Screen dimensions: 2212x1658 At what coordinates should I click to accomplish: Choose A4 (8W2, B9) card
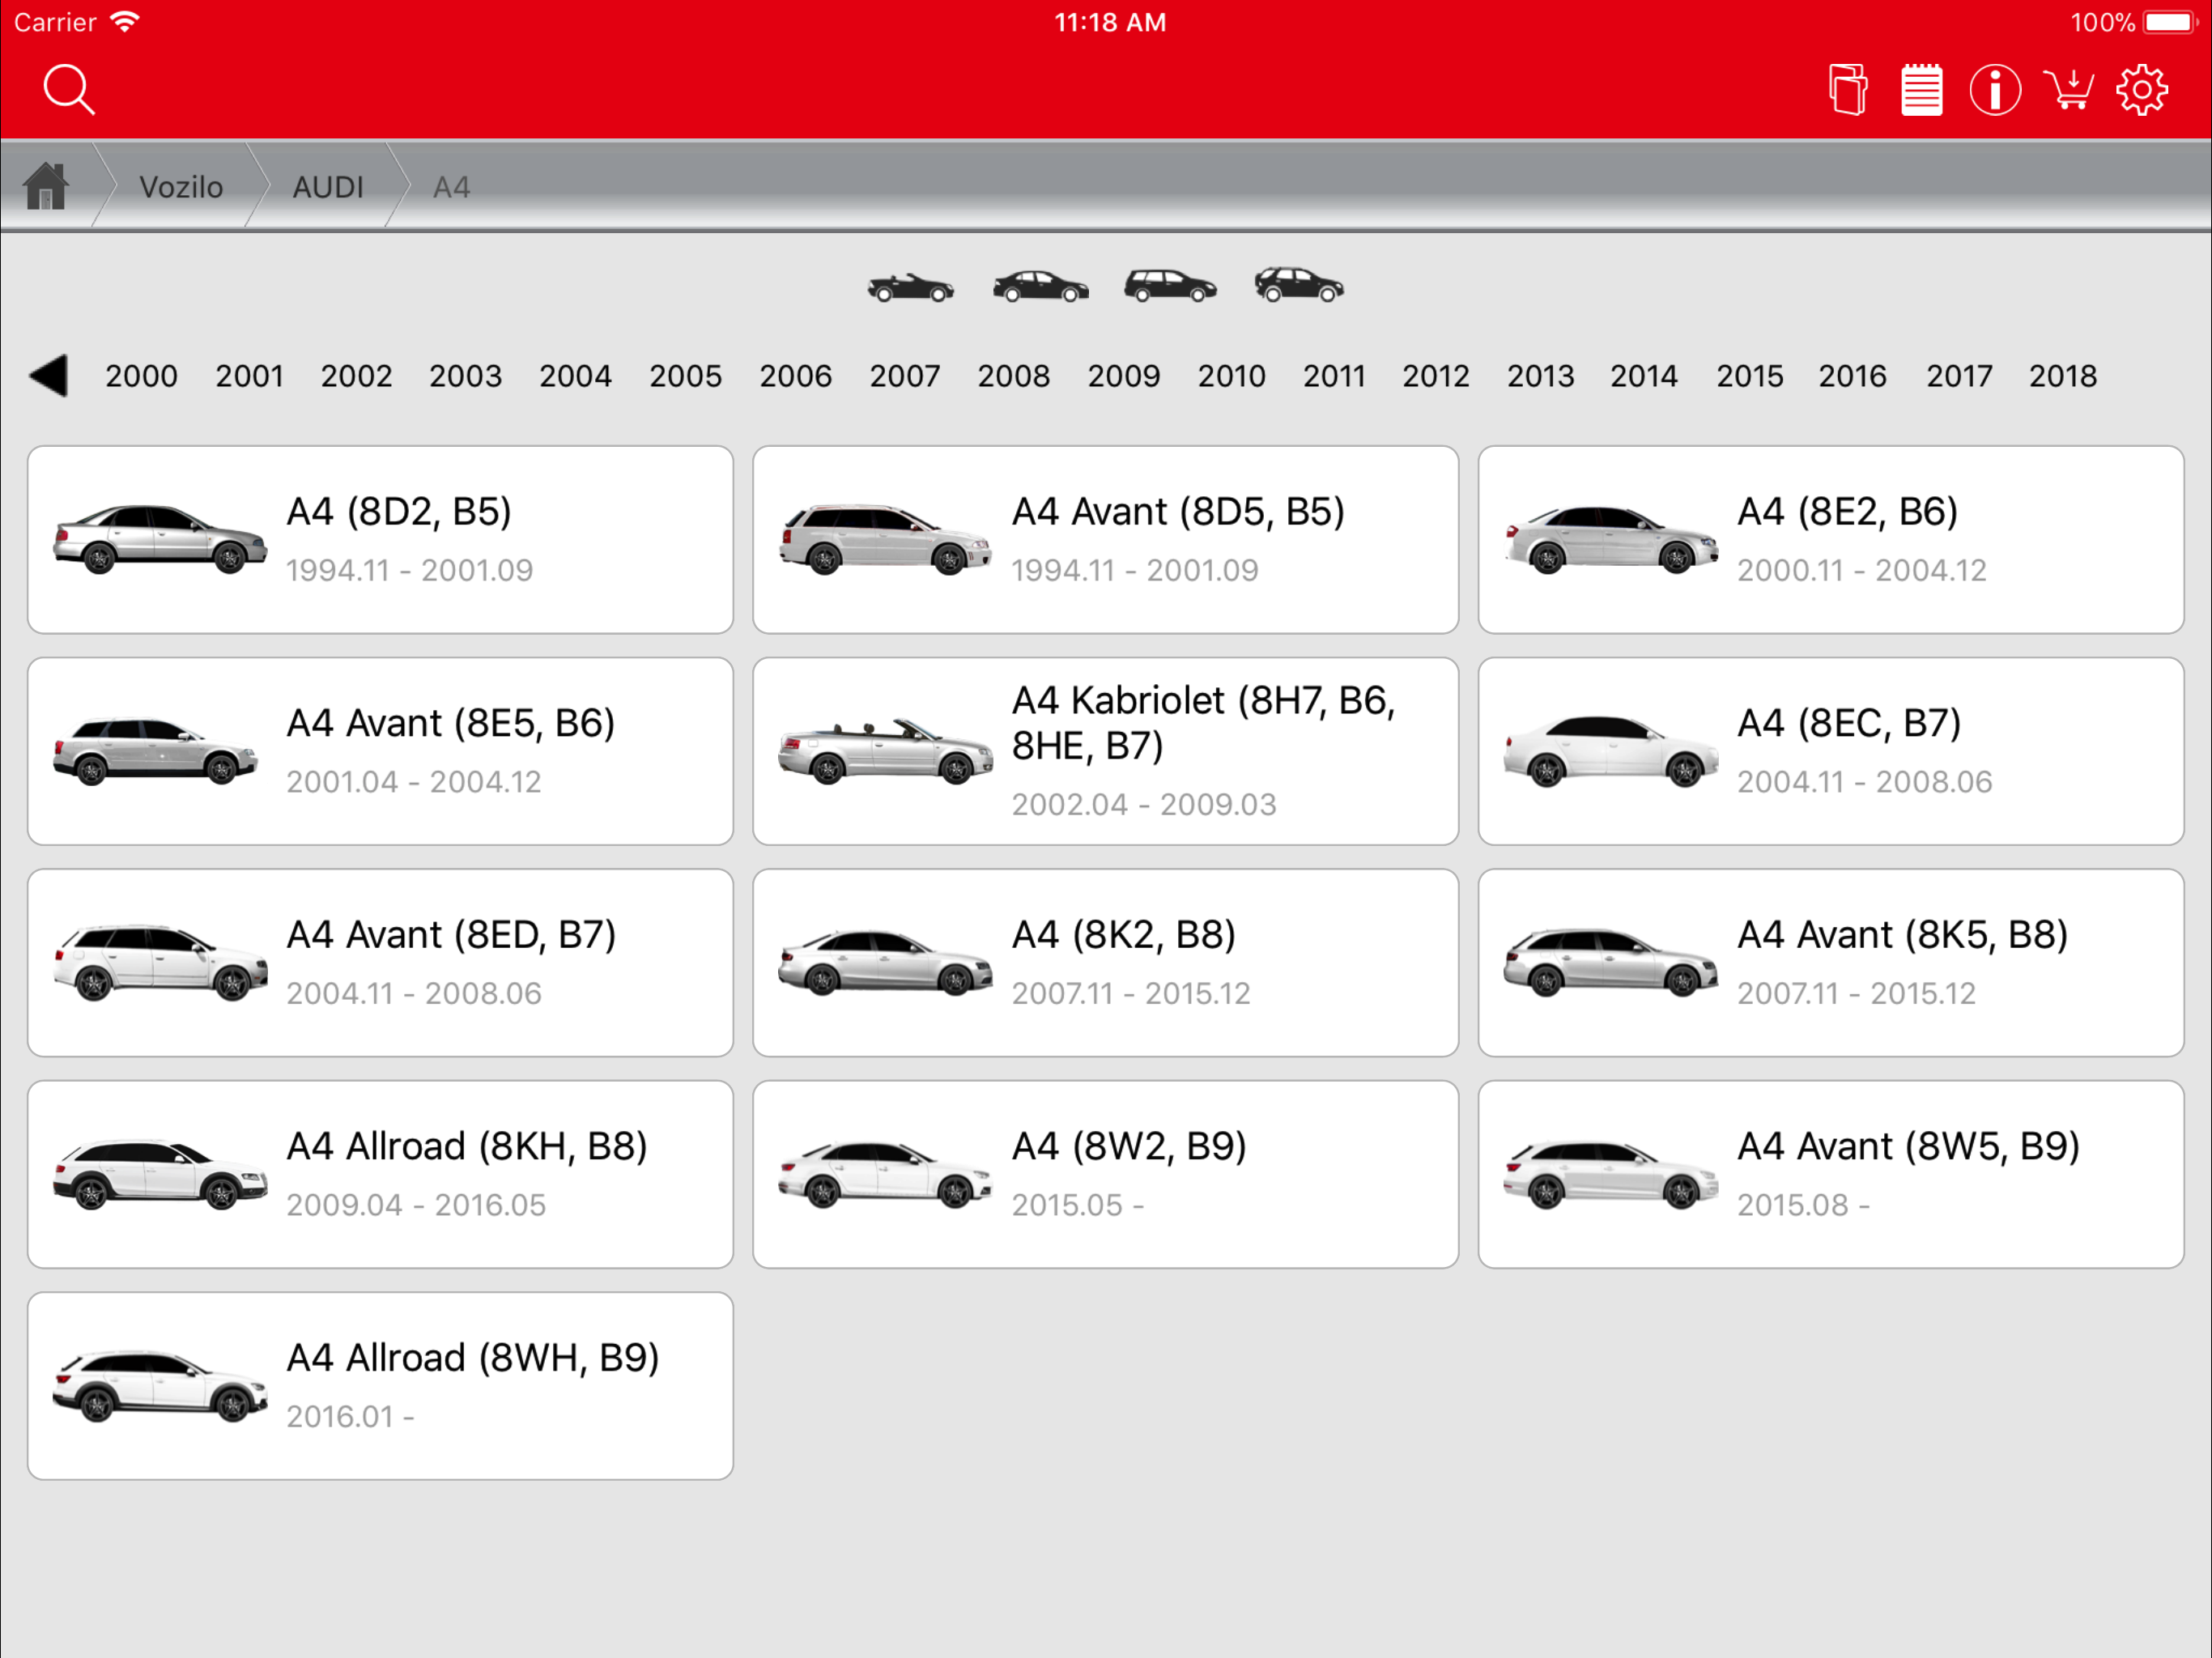1105,1174
